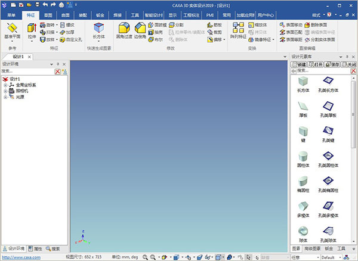Click the 分割 split tool
This screenshot has height=261, width=358.
pyautogui.click(x=176, y=25)
